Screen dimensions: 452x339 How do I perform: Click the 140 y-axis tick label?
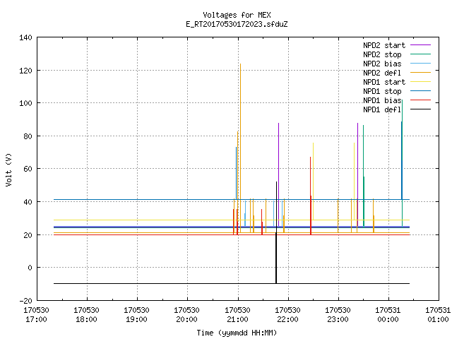point(25,37)
